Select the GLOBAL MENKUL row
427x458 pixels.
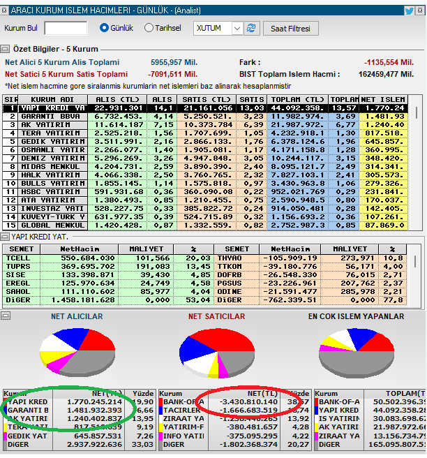205,226
